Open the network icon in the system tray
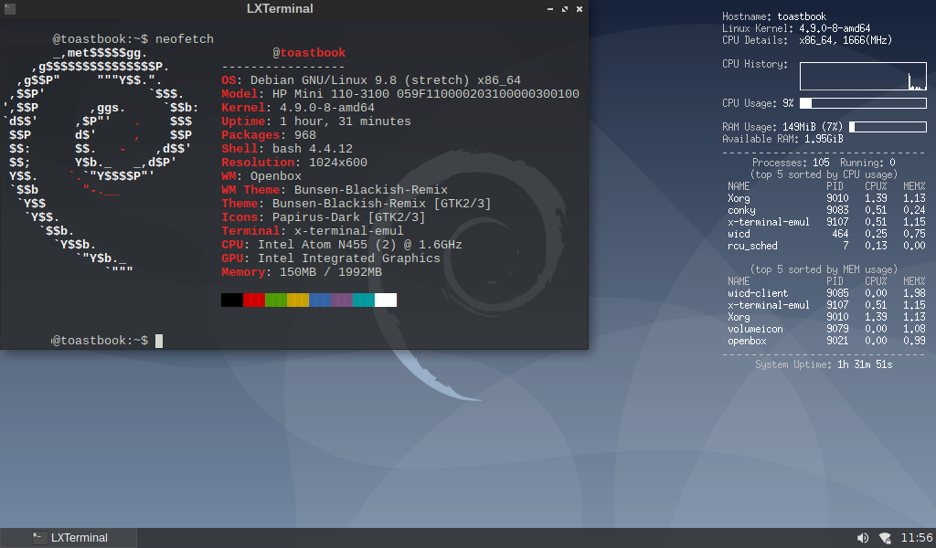 885,538
